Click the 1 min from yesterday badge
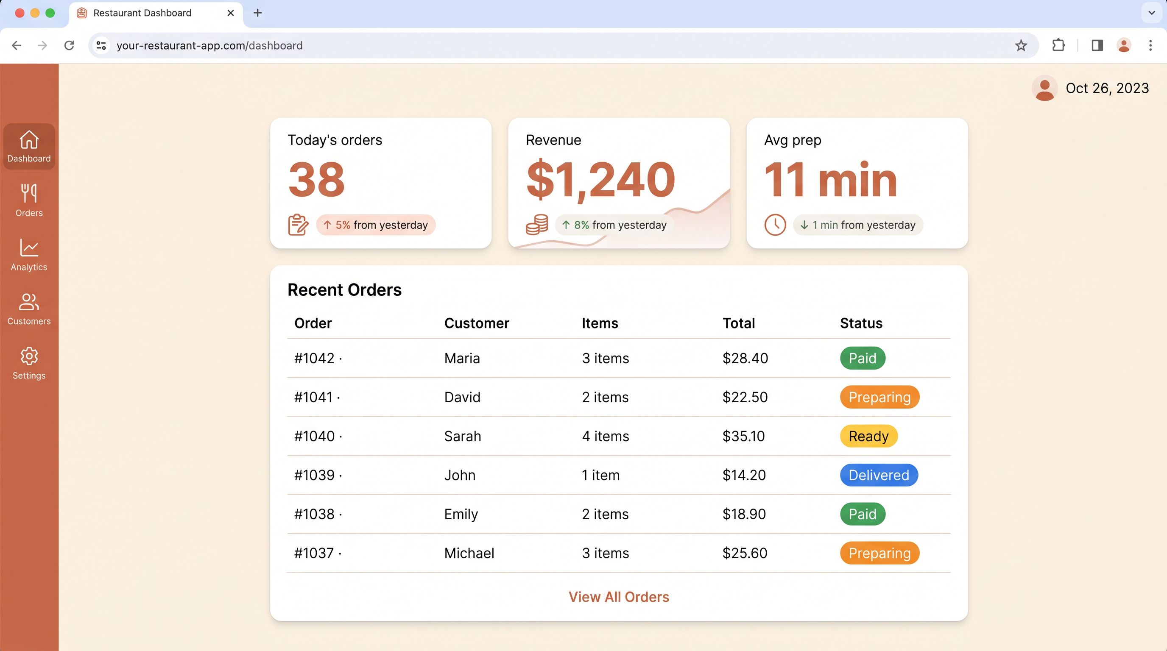This screenshot has height=651, width=1167. pyautogui.click(x=857, y=225)
